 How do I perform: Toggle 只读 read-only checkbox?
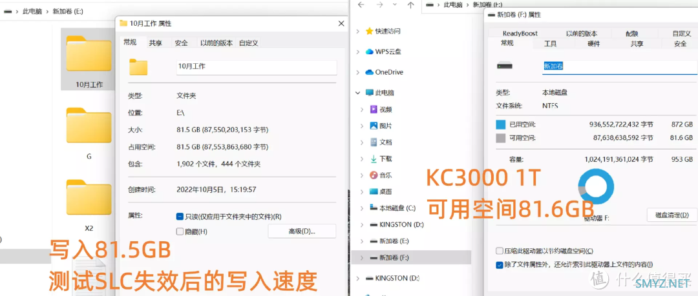(180, 217)
